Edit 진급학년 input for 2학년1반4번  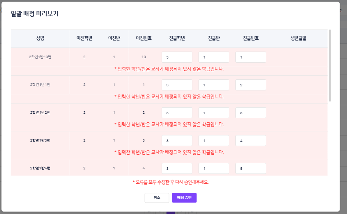point(177,168)
